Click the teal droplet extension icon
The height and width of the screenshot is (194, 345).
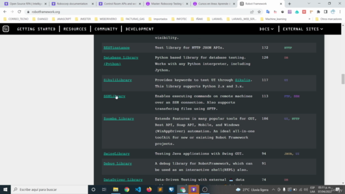(297, 12)
